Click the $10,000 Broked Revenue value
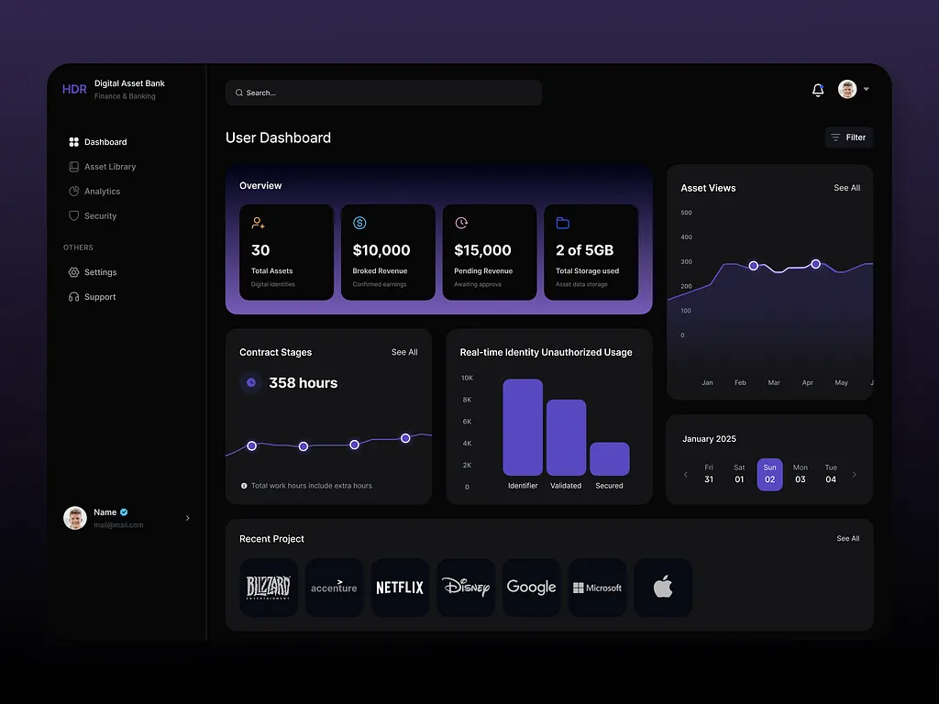This screenshot has height=704, width=939. [x=381, y=249]
